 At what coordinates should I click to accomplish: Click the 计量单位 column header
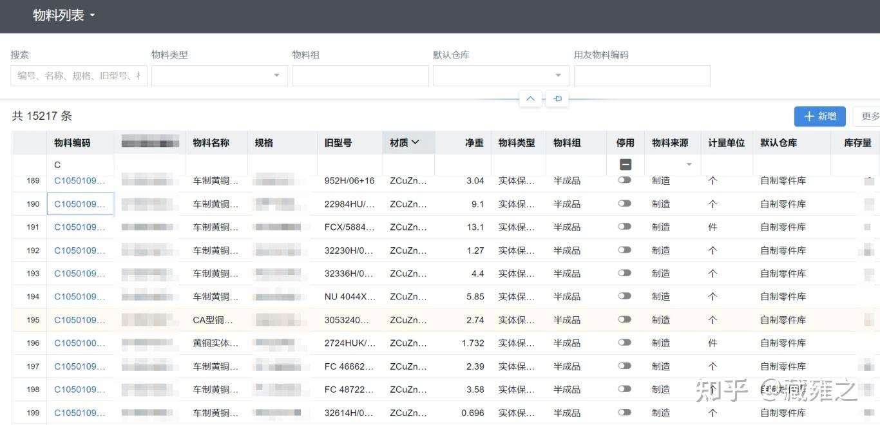pos(727,143)
